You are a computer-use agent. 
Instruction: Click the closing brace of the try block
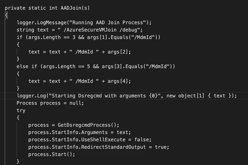click(x=18, y=161)
